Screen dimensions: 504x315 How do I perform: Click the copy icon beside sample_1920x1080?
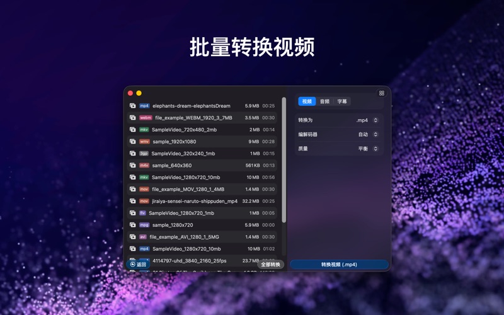click(x=132, y=141)
